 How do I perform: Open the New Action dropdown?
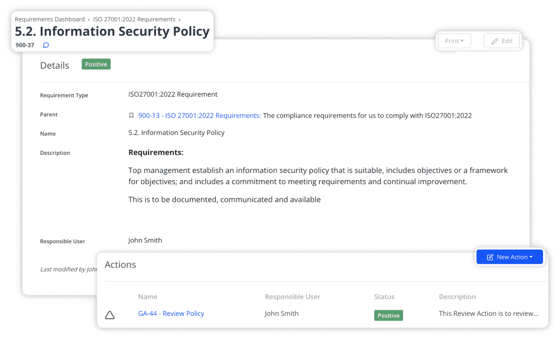(x=509, y=257)
